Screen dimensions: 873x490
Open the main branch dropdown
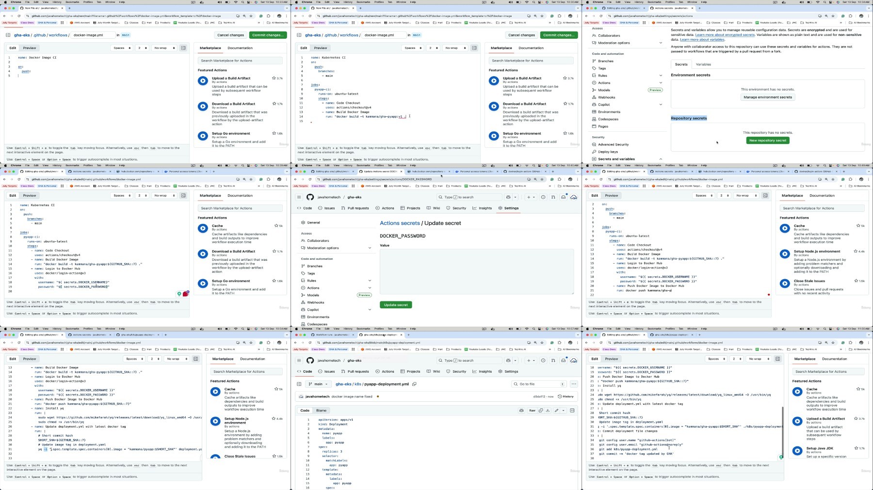pyautogui.click(x=318, y=384)
